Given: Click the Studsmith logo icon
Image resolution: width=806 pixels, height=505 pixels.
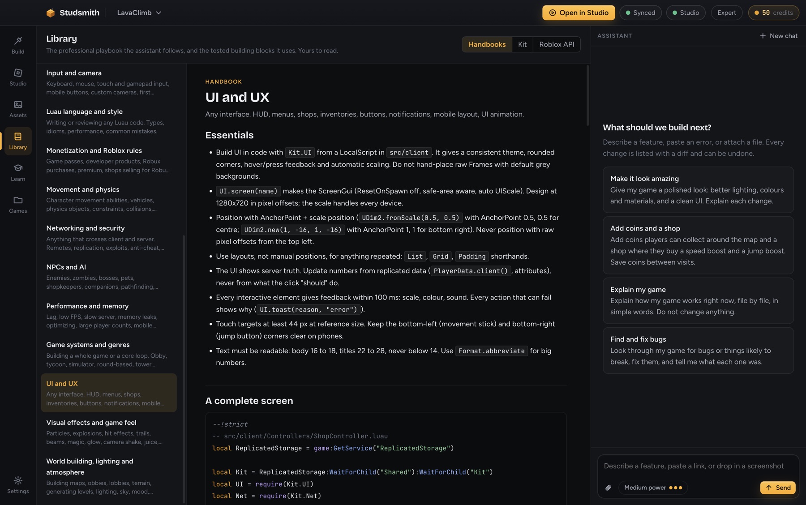Looking at the screenshot, I should [x=51, y=13].
